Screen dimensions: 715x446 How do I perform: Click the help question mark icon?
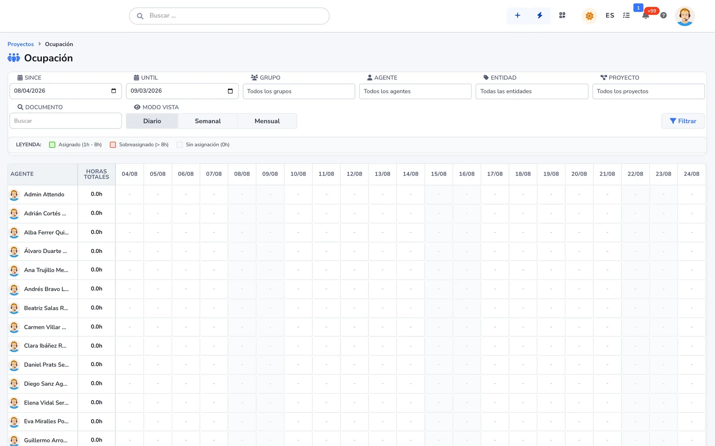[664, 15]
